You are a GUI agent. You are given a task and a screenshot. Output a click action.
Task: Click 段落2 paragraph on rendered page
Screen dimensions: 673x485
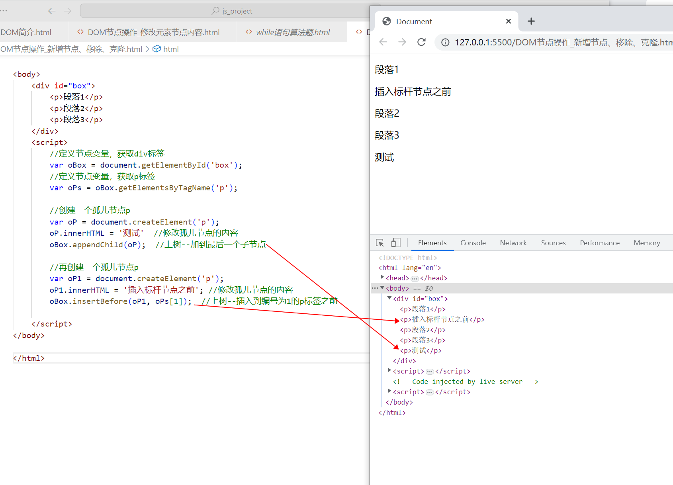pyautogui.click(x=387, y=113)
